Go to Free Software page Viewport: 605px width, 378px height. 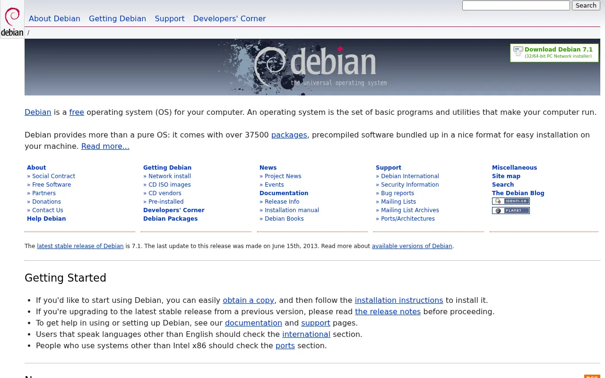pos(52,185)
